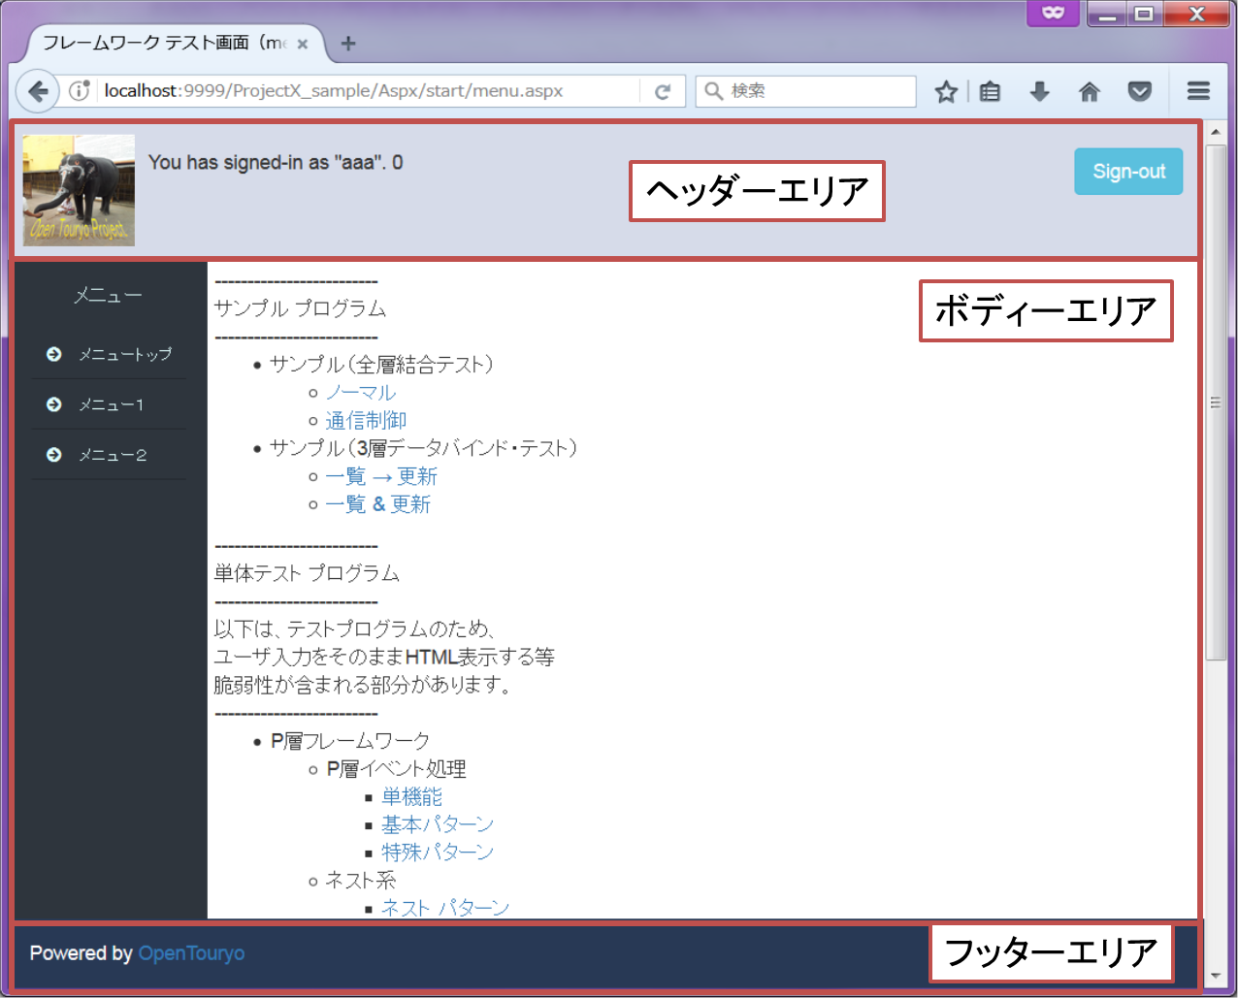The image size is (1238, 998).
Task: Open the Firefox hamburger menu
Action: (x=1198, y=90)
